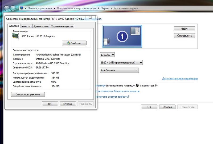Screen dimensions: 213x144
Task: Expand the Альбомная orientation dropdown
Action: pos(119,70)
